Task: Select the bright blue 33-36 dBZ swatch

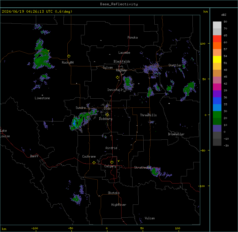Action: [217, 101]
